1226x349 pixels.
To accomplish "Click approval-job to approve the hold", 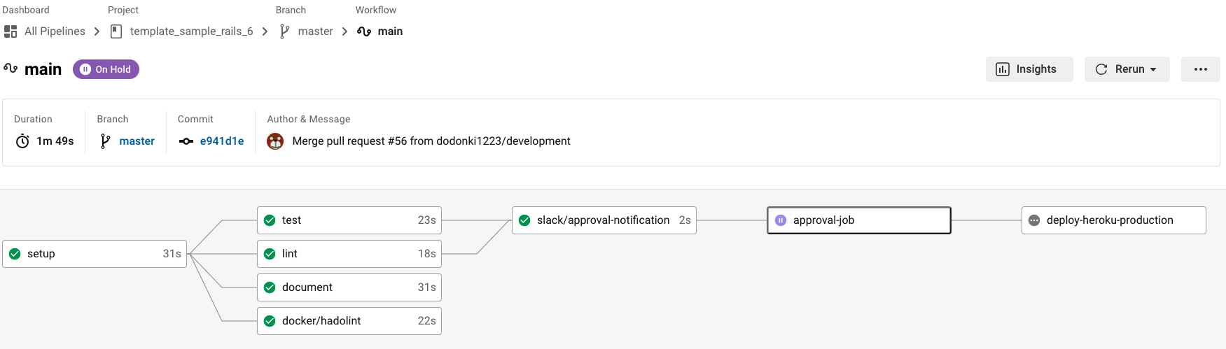I will pyautogui.click(x=859, y=220).
